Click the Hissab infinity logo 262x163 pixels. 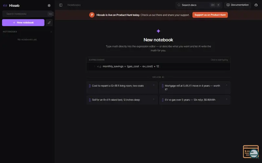5,6
